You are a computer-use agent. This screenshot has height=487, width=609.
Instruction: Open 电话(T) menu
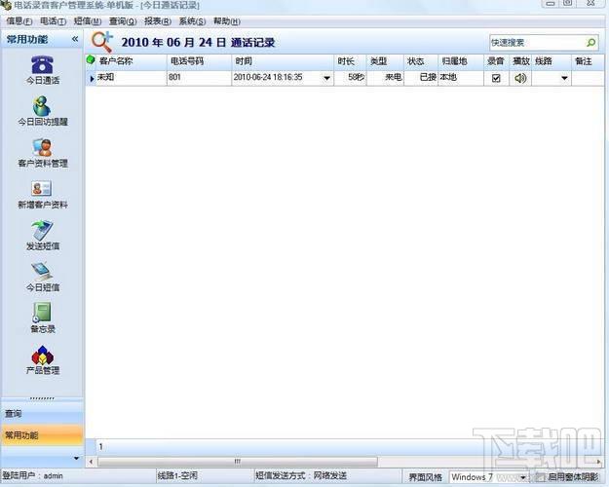[x=54, y=21]
